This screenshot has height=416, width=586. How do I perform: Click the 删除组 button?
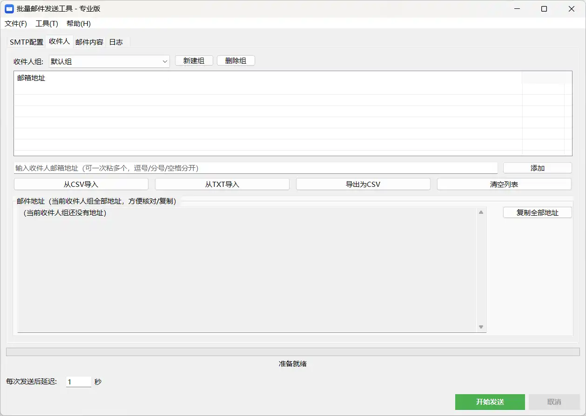tap(236, 61)
